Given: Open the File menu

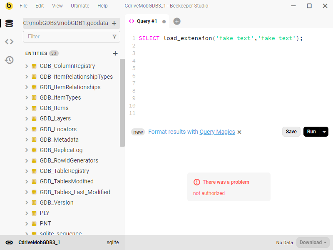Looking at the screenshot, I should [23, 6].
